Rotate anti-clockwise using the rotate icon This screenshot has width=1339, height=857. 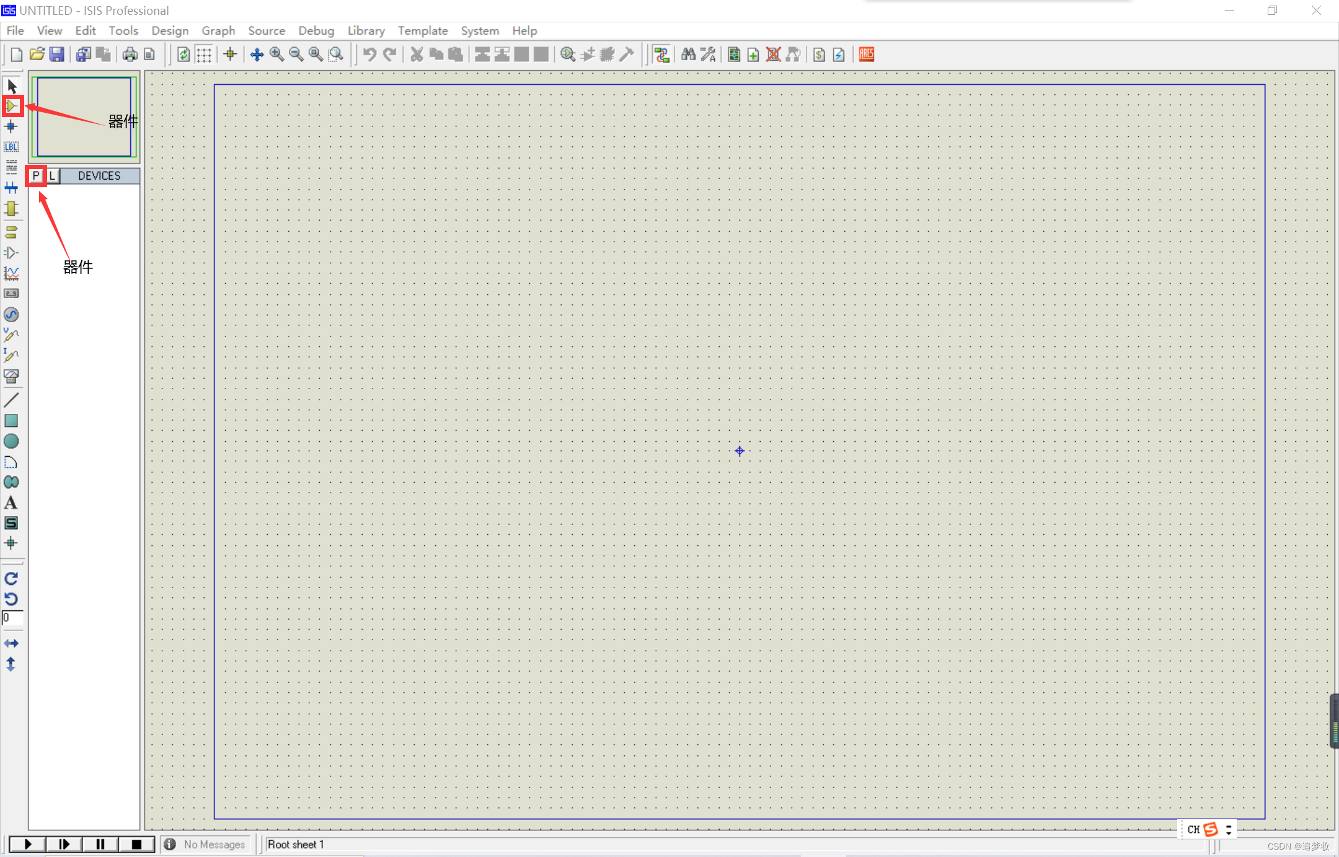11,599
